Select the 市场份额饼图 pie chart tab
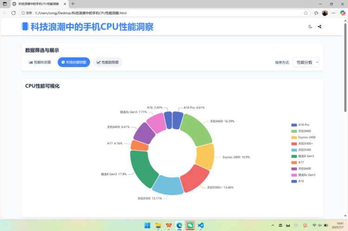348x231 pixels. (x=74, y=62)
